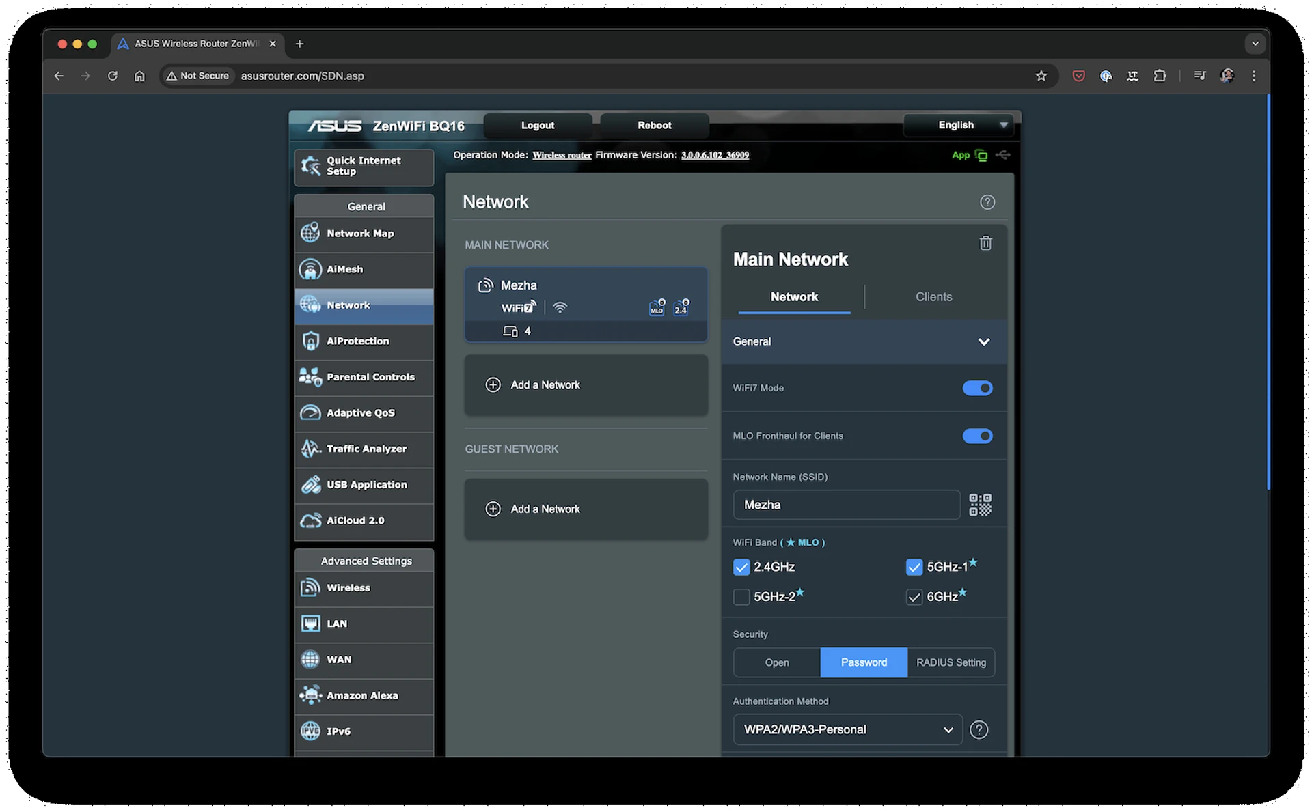This screenshot has height=812, width=1312.
Task: Select ASUS Wireless Router browser tab
Action: point(196,44)
